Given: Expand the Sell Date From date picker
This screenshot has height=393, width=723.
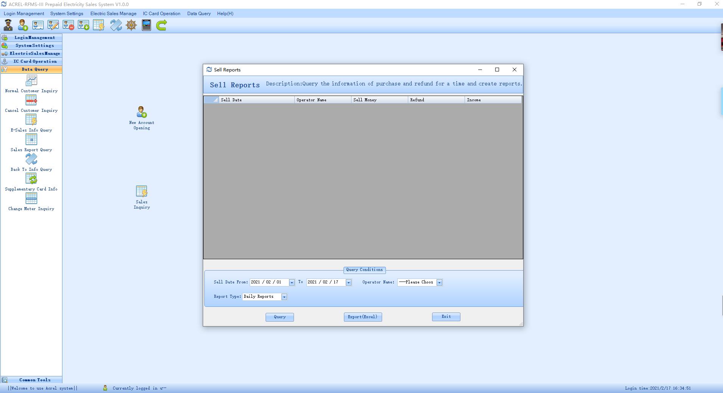Looking at the screenshot, I should coord(292,283).
